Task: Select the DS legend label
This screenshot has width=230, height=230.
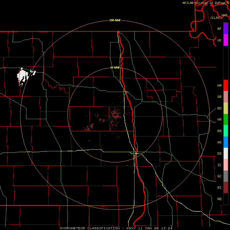Action: click(x=220, y=154)
